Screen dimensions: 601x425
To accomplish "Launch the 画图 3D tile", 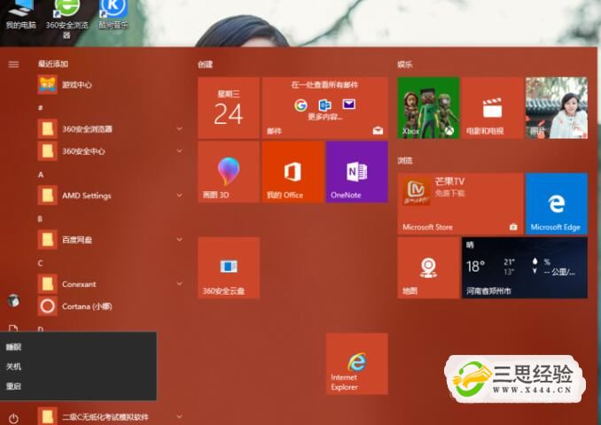I will pyautogui.click(x=229, y=172).
